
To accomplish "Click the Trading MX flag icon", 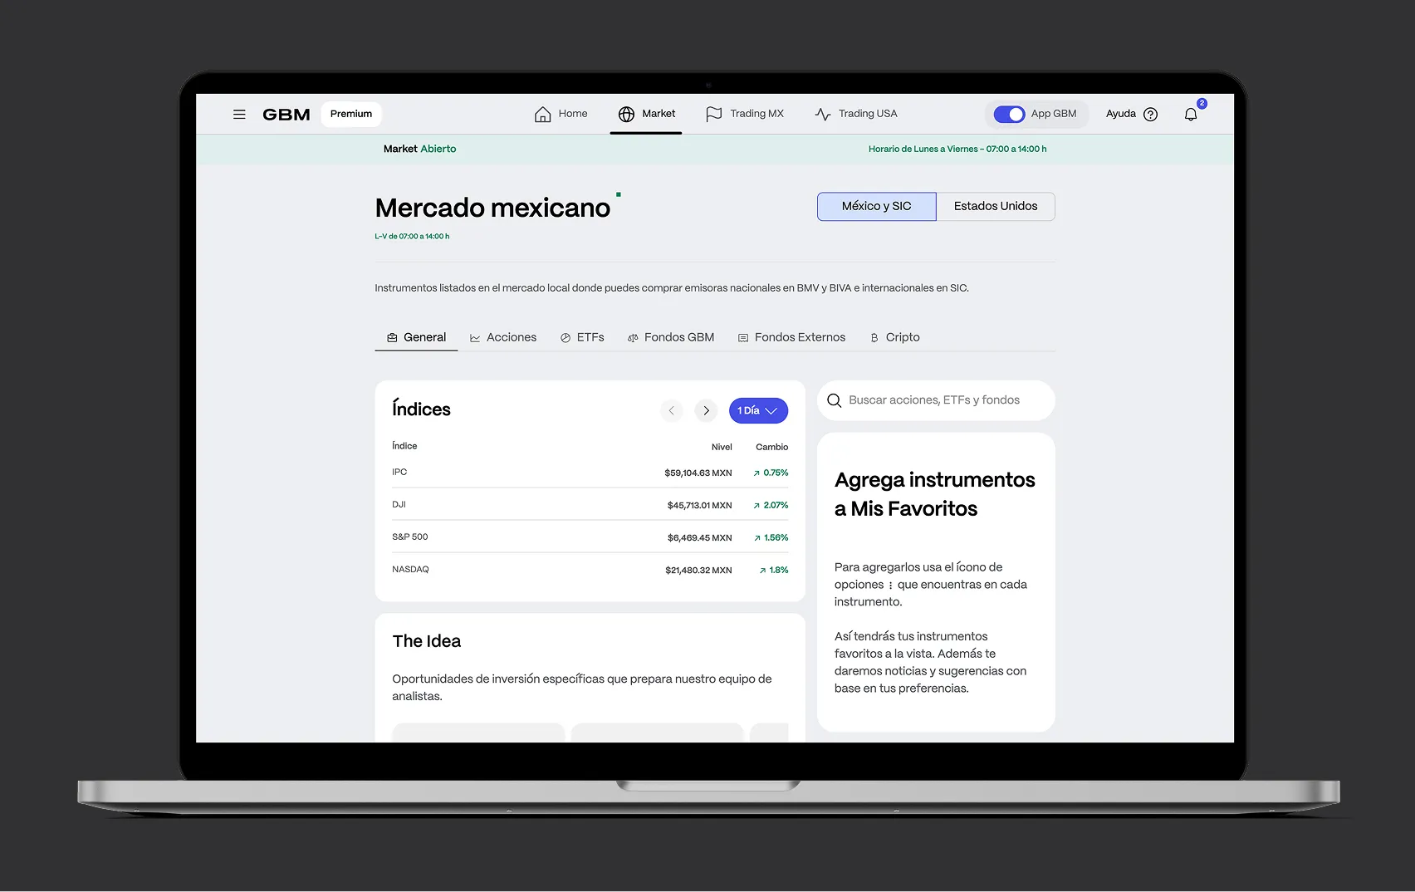I will tap(713, 115).
